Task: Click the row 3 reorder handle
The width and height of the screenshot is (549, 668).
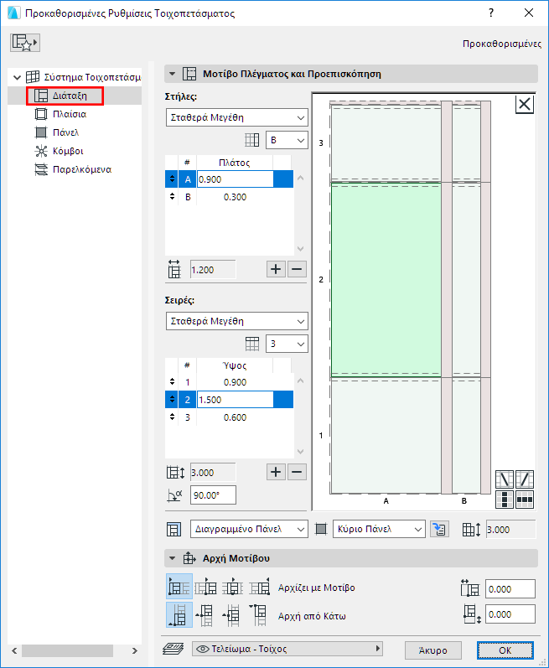Action: 172,417
